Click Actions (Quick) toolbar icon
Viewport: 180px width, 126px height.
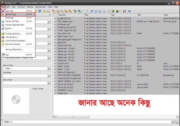click(x=79, y=11)
